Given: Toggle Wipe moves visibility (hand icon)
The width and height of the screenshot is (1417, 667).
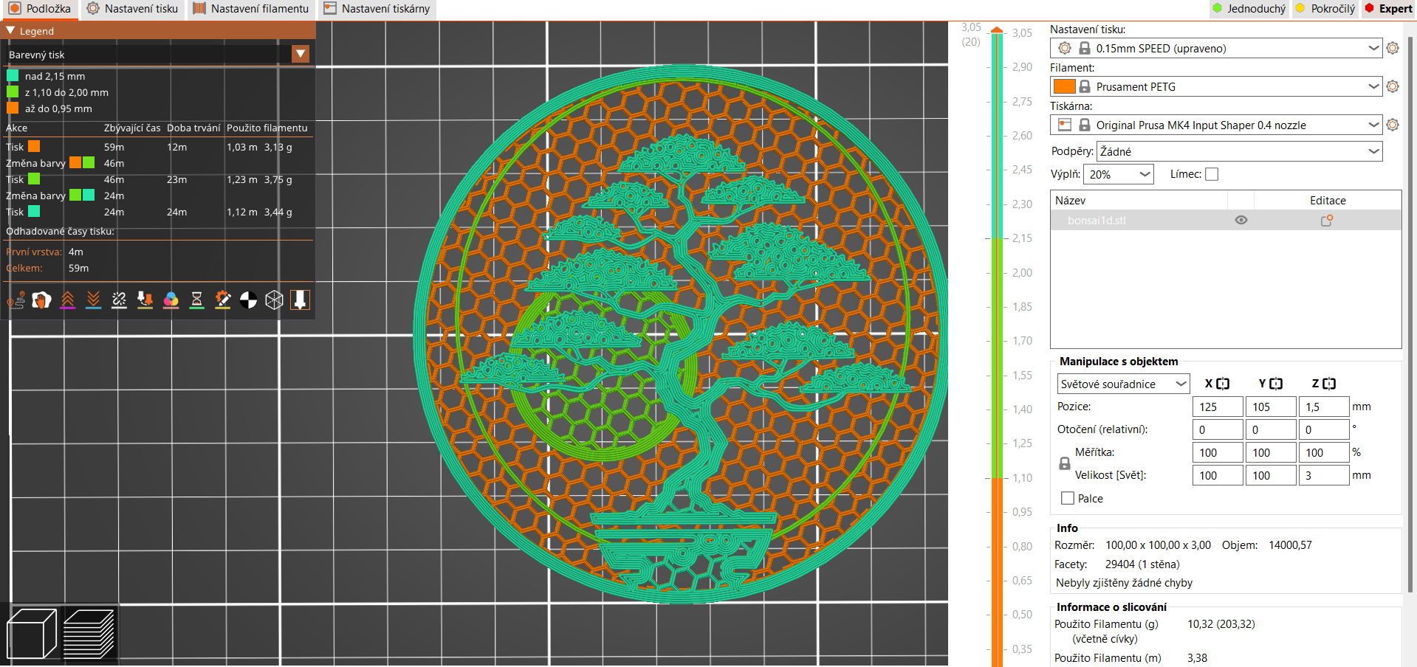Looking at the screenshot, I should pyautogui.click(x=41, y=300).
